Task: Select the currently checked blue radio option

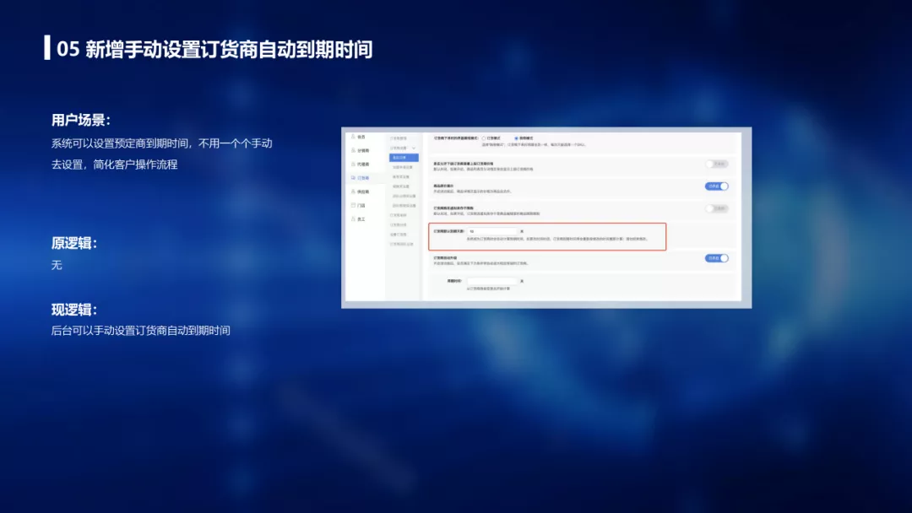Action: (x=516, y=138)
